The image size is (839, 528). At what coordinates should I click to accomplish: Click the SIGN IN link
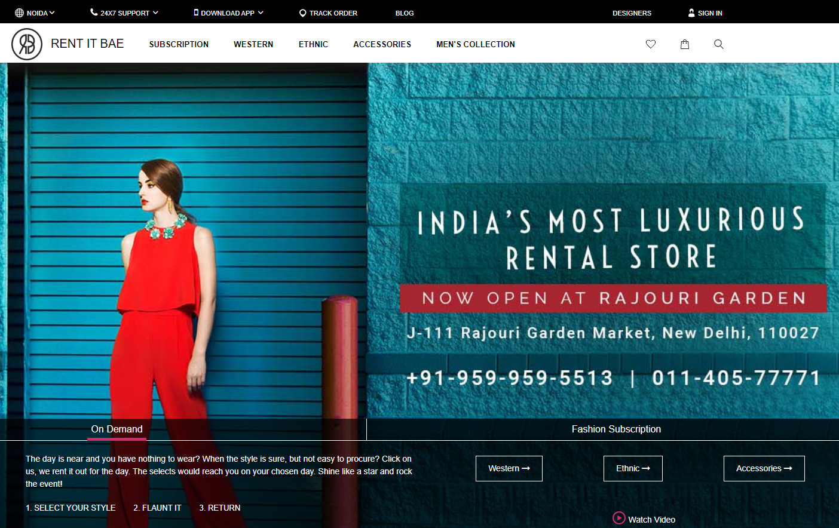click(710, 13)
